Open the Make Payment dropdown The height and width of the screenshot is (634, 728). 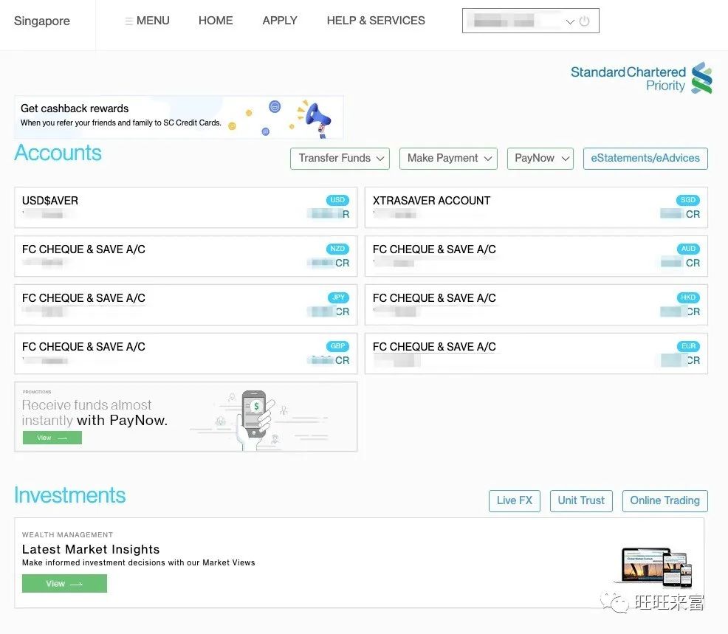[448, 158]
